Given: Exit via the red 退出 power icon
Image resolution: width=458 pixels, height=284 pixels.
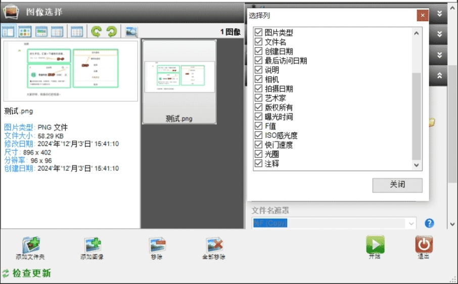Looking at the screenshot, I should [424, 244].
